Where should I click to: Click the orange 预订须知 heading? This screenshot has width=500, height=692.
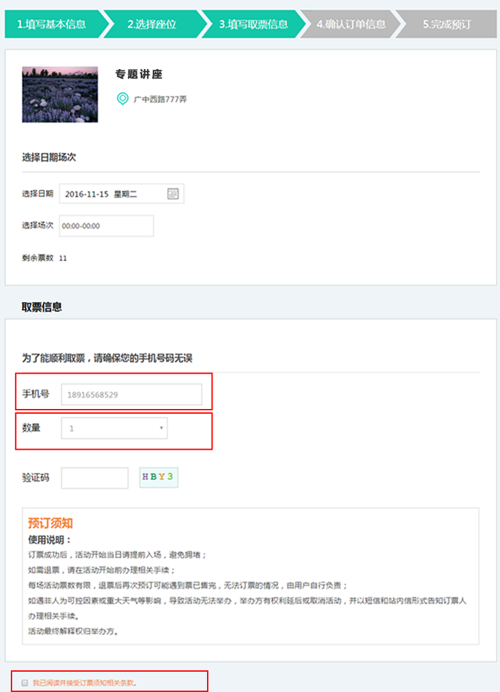pyautogui.click(x=50, y=523)
